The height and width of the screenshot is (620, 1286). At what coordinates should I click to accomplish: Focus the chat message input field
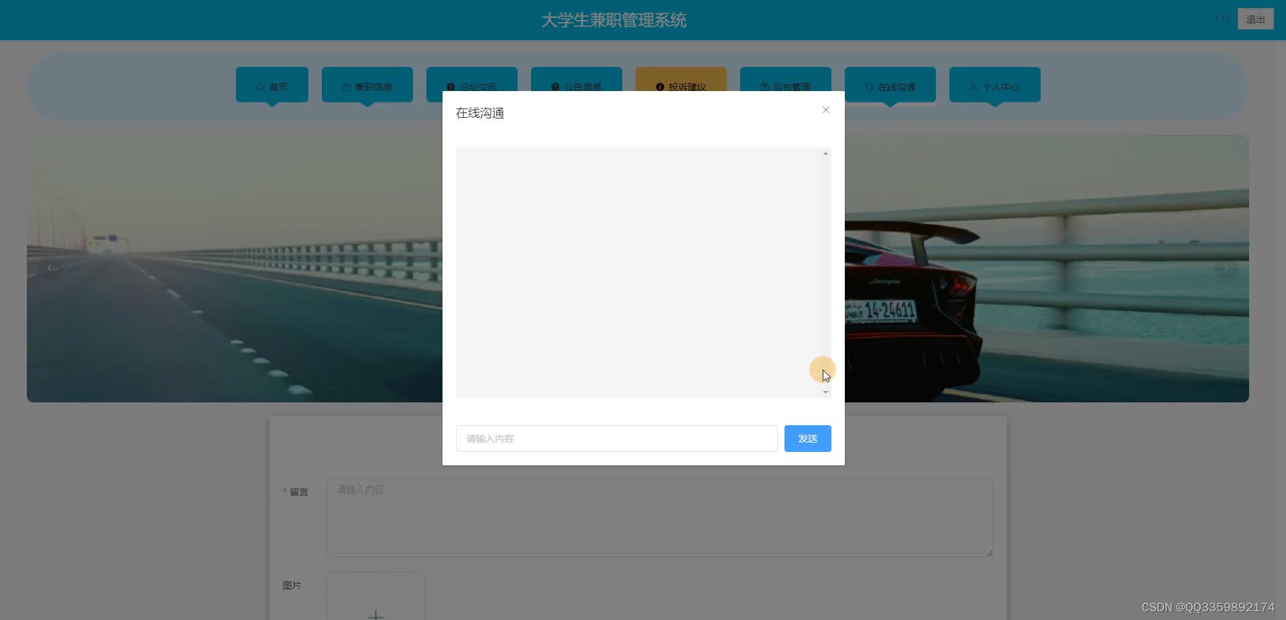point(616,439)
